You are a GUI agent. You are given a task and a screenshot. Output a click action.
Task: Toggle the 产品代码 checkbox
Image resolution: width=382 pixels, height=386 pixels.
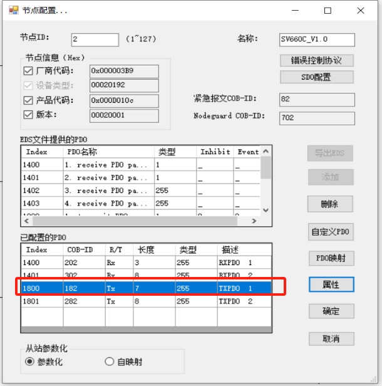pos(28,100)
